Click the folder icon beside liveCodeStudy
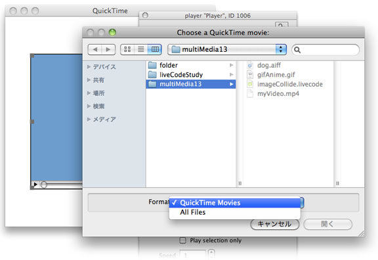 152,75
